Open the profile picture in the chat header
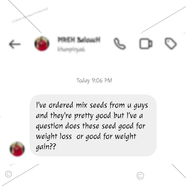The image size is (186, 186). point(42,44)
